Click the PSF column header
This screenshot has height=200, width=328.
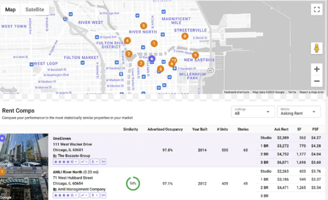315,129
